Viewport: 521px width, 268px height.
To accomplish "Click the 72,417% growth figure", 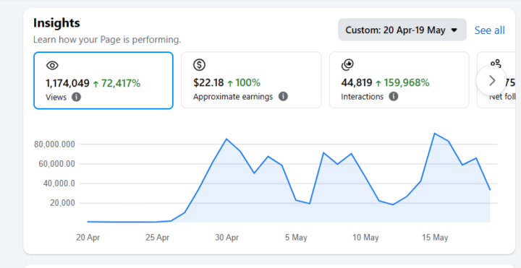I will (x=121, y=83).
